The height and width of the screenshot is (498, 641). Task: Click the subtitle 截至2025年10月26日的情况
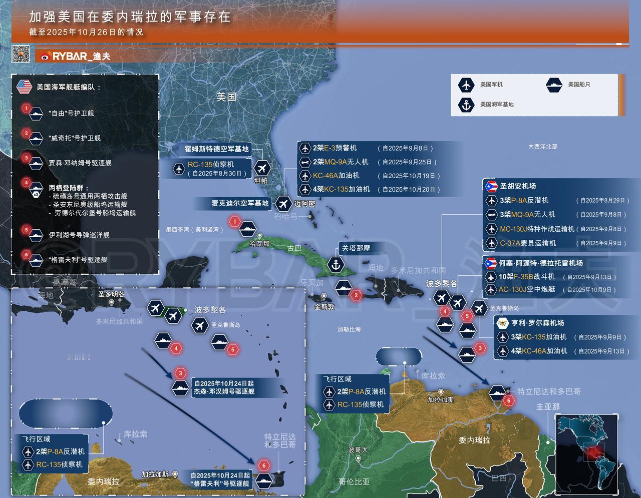[86, 33]
